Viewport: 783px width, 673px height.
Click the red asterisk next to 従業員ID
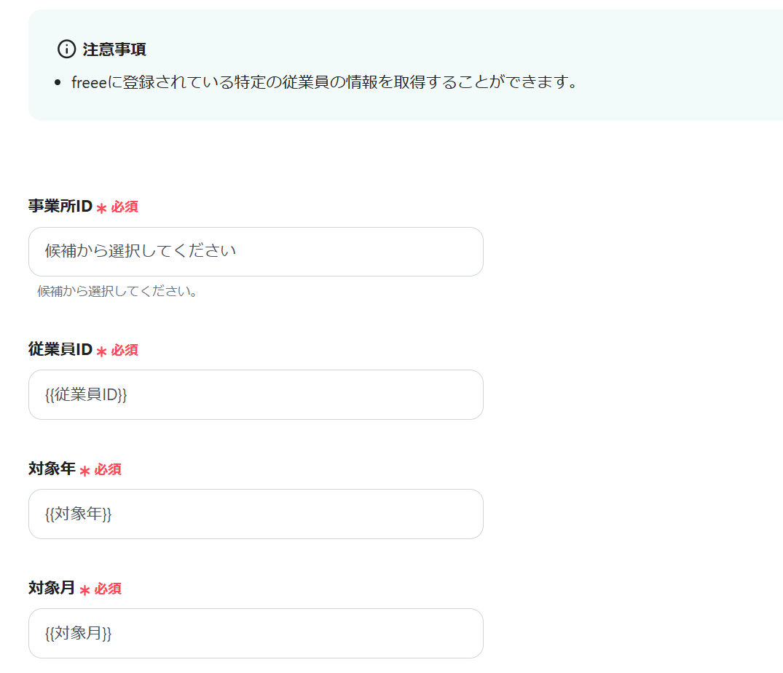tap(101, 351)
